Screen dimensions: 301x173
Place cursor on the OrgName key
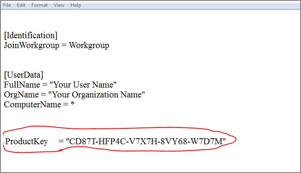pos(19,94)
